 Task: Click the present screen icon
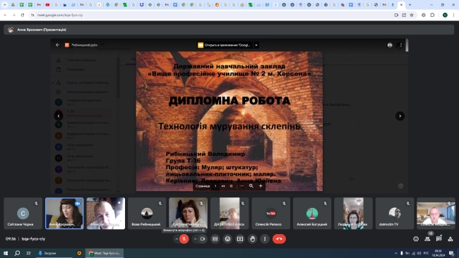[x=240, y=239]
